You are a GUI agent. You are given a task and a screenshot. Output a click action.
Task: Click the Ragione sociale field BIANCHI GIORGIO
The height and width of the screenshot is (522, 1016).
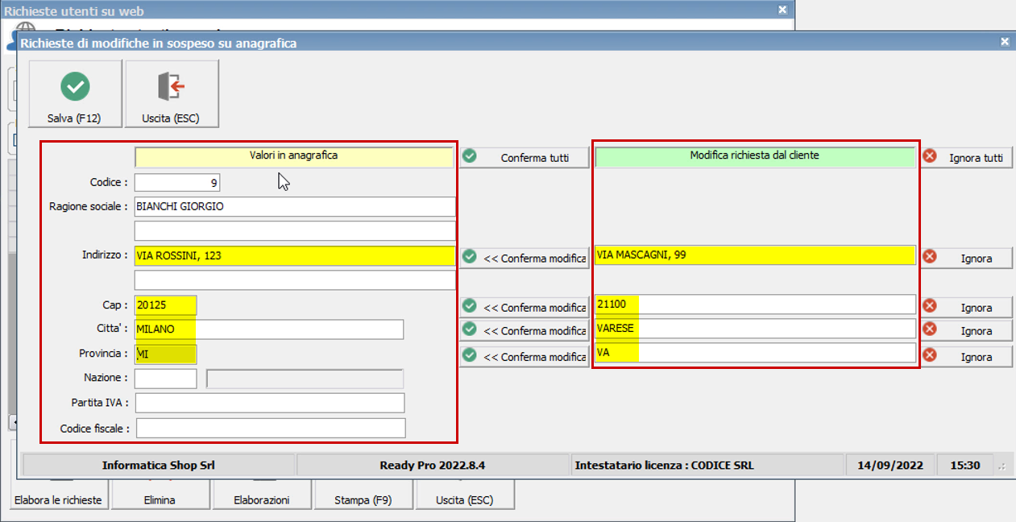[x=294, y=206]
